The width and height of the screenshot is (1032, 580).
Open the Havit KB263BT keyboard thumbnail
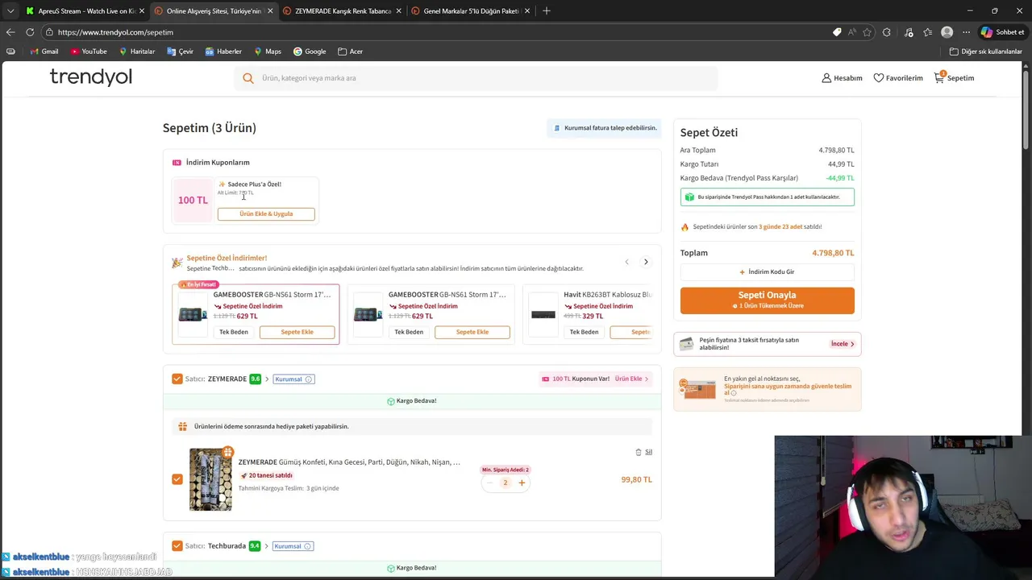[x=543, y=314]
